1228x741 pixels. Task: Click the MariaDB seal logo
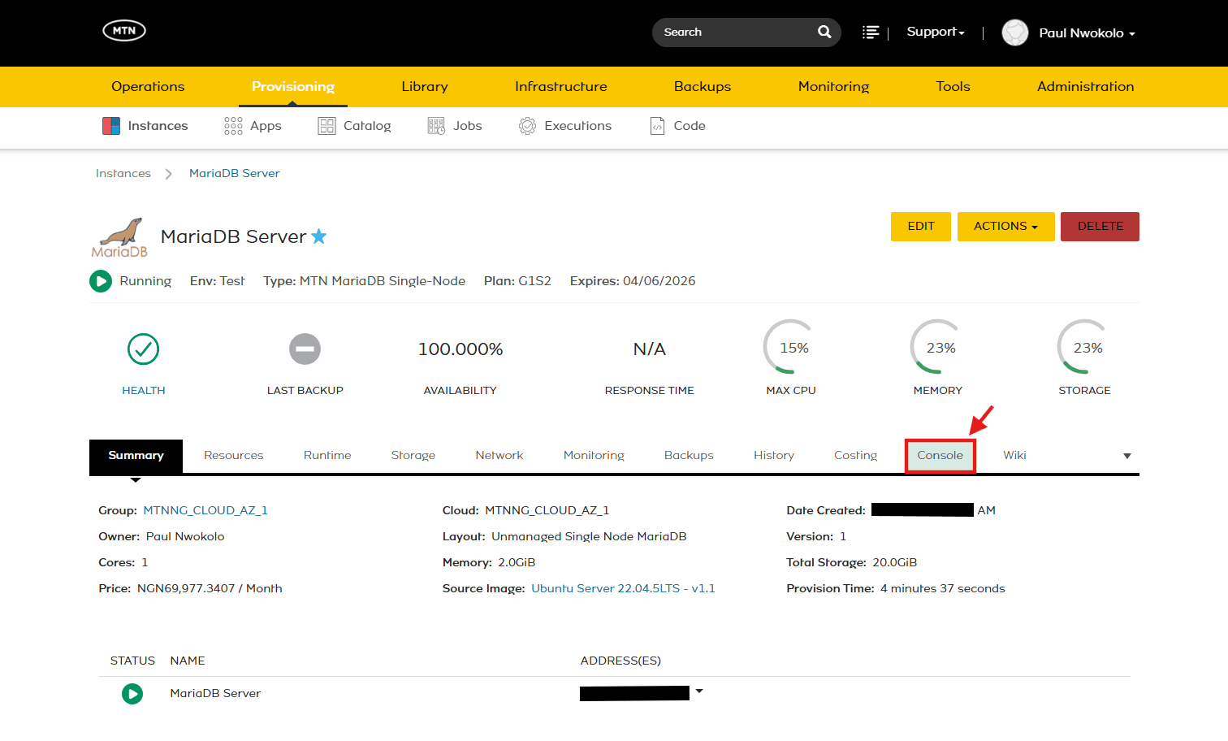120,237
